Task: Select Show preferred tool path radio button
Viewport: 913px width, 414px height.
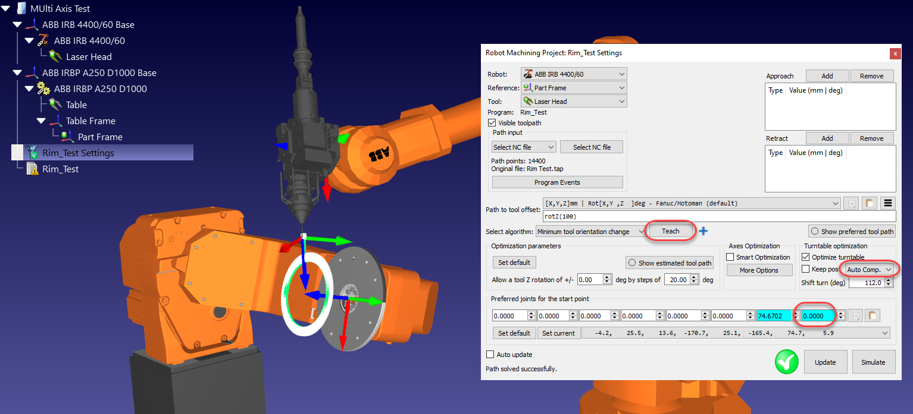Action: point(814,232)
